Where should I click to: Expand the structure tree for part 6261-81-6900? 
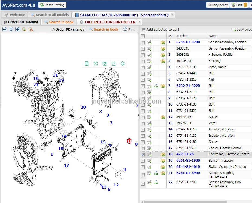point(156,173)
